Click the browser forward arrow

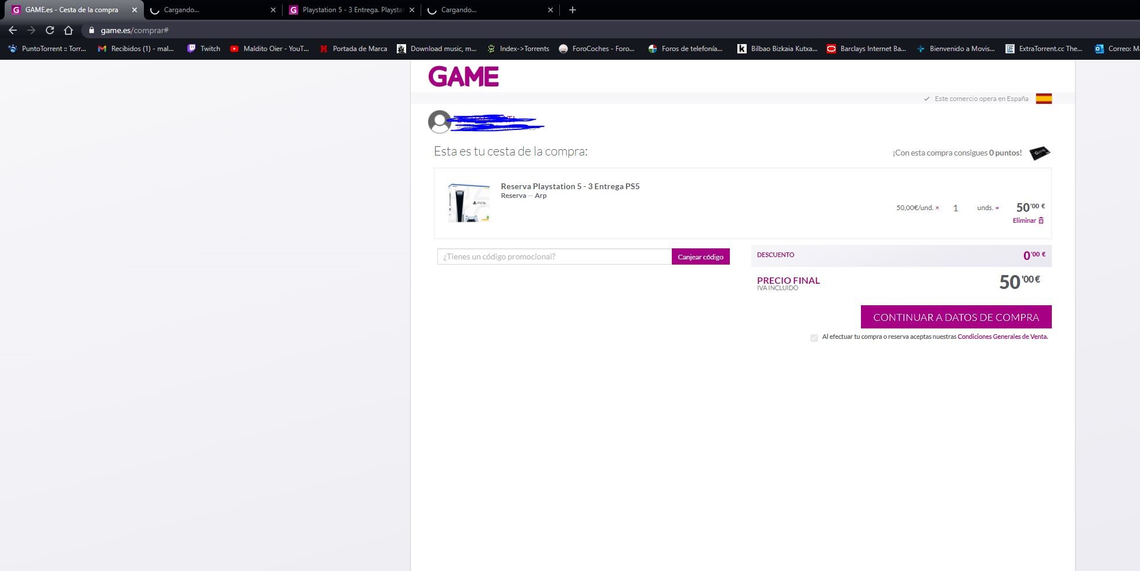point(31,30)
